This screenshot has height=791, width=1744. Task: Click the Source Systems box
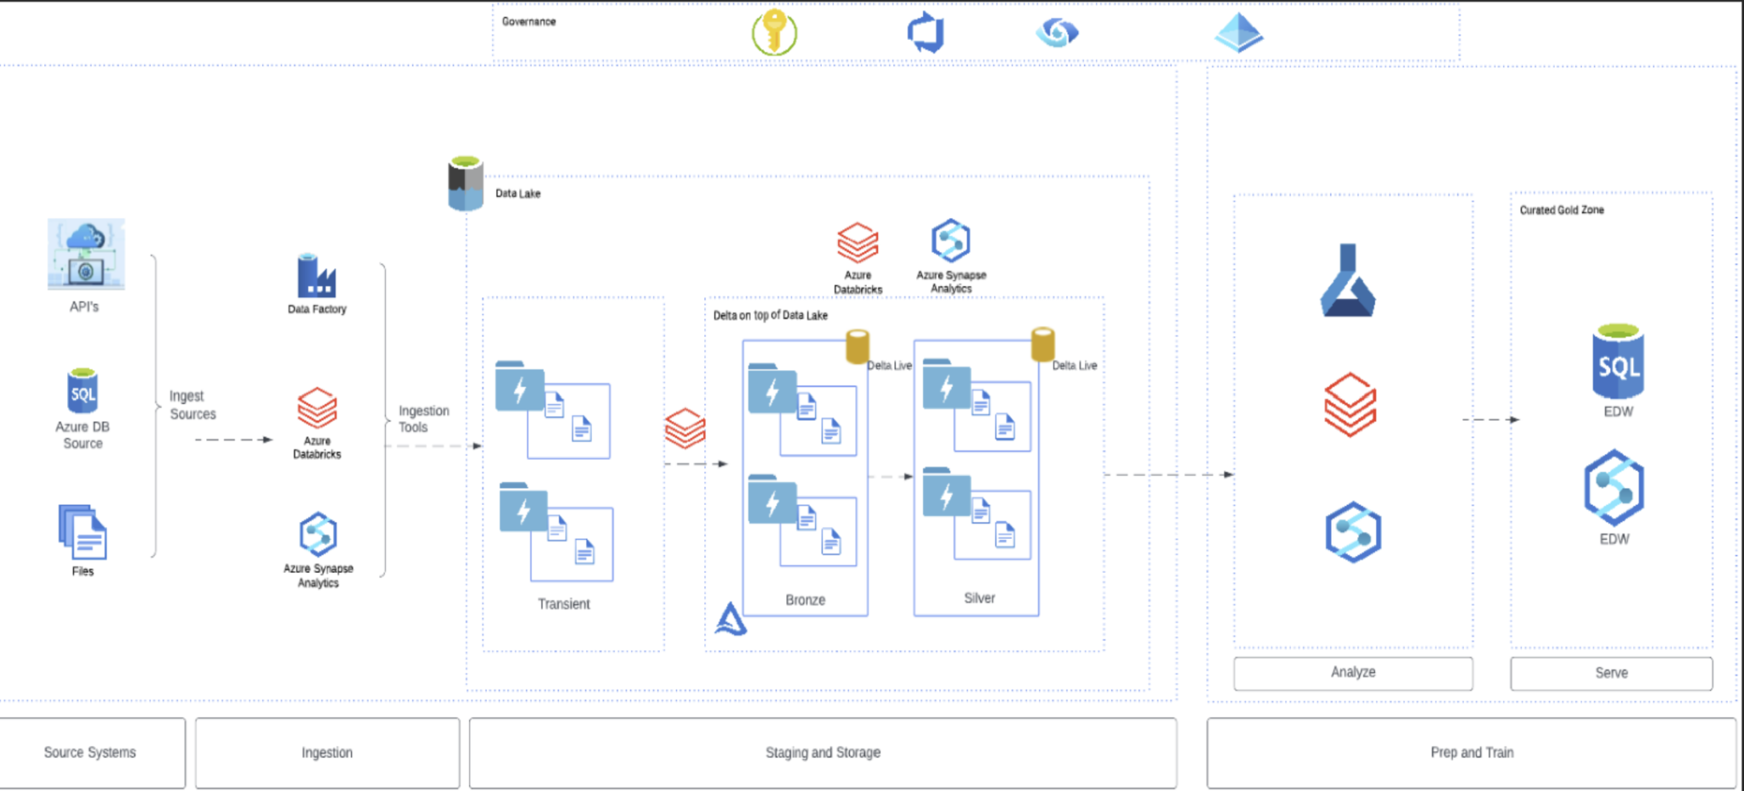[x=92, y=753]
